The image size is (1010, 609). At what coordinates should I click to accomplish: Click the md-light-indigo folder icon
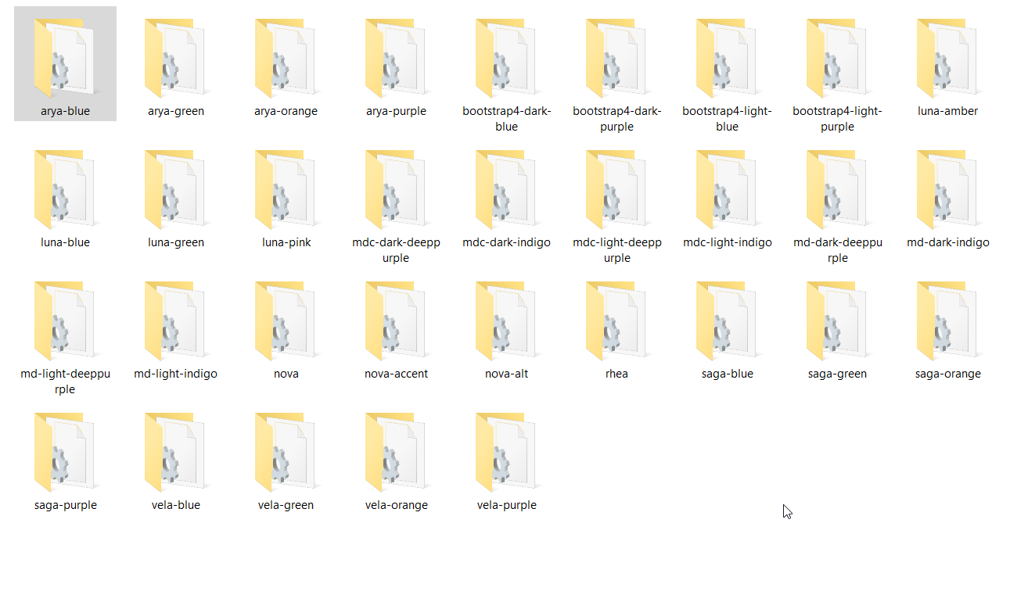point(174,320)
